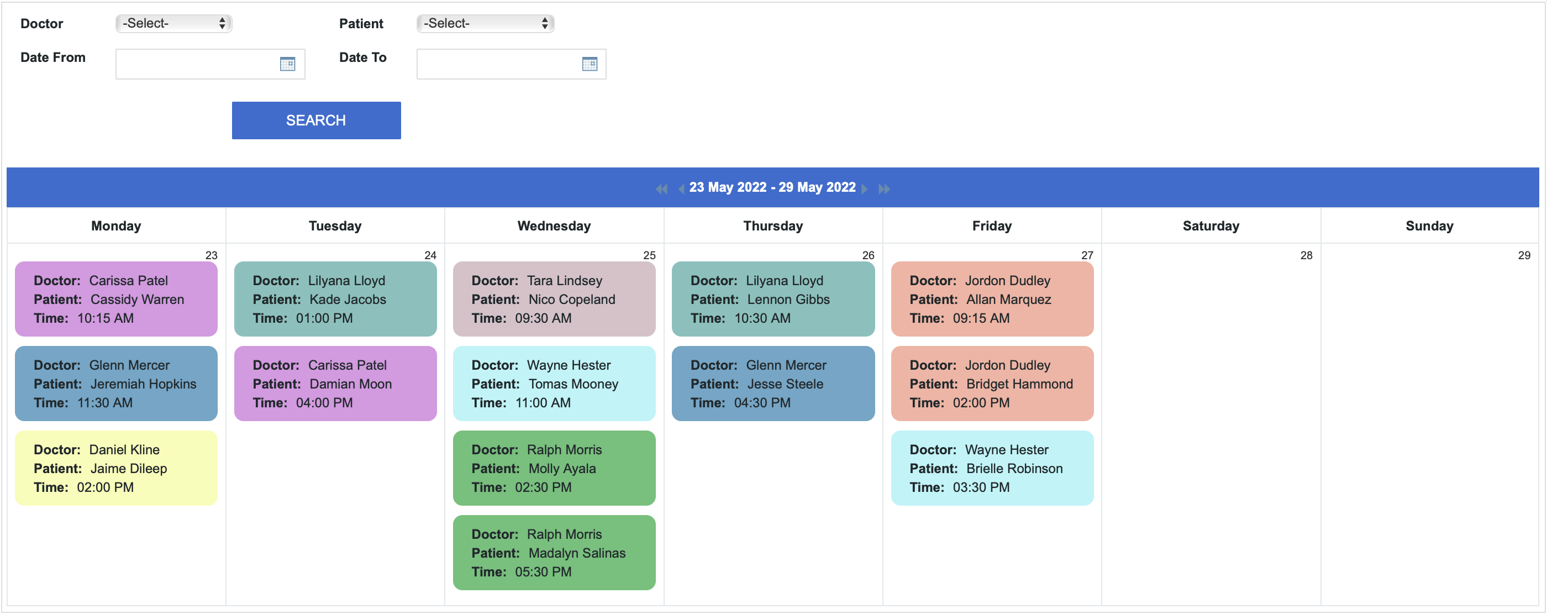Viewport: 1547px width, 614px height.
Task: Click the SEARCH button
Action: point(316,120)
